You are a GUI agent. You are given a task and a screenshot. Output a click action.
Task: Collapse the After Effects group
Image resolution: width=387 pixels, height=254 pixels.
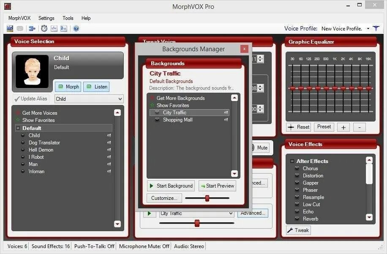click(x=292, y=161)
